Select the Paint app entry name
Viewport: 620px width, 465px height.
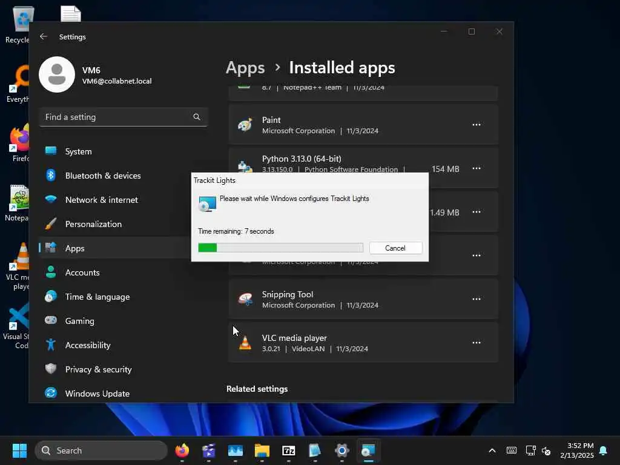[x=271, y=120]
